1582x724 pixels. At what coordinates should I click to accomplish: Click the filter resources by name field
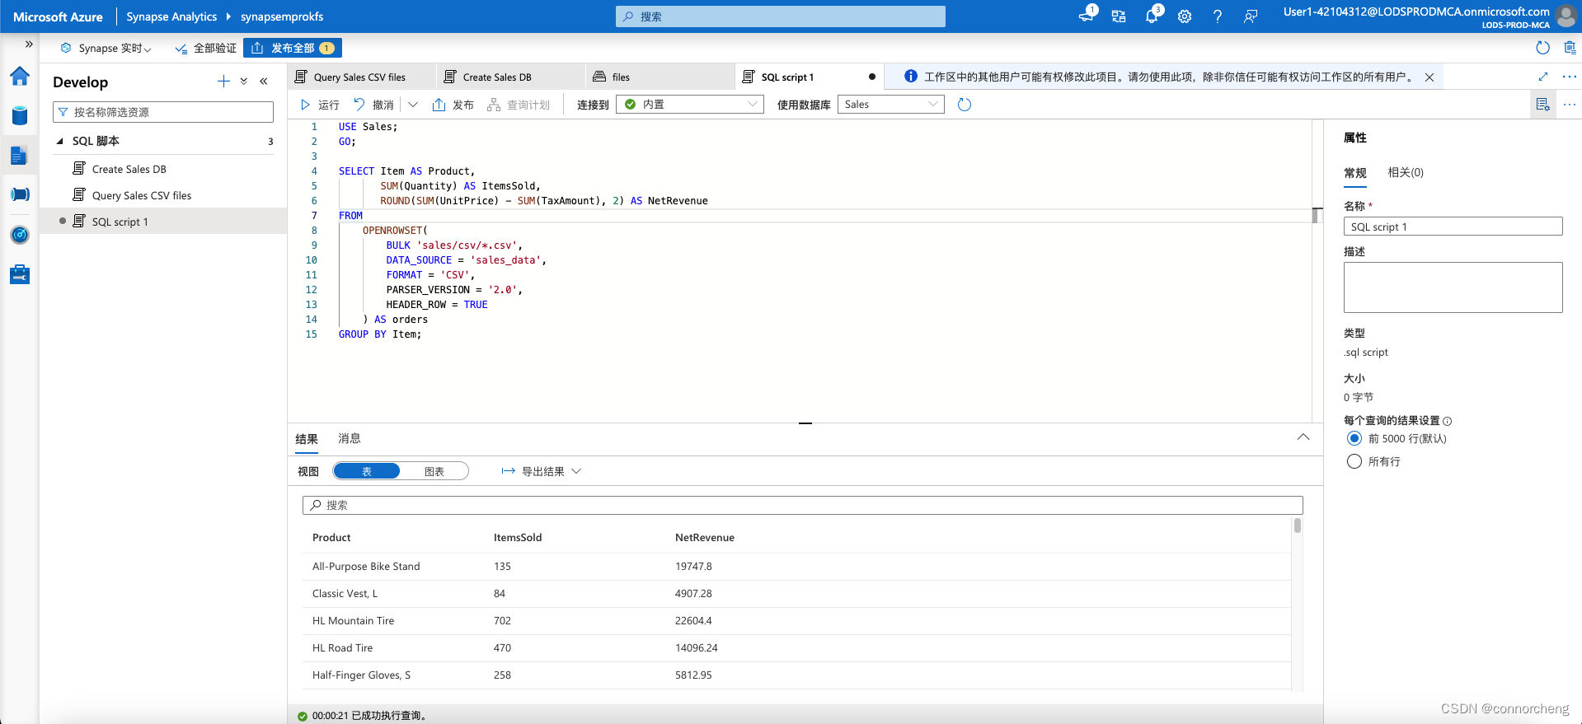pyautogui.click(x=163, y=112)
